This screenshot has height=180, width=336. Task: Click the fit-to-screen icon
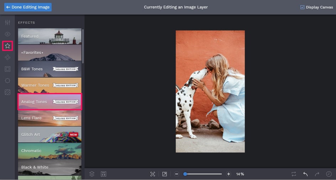point(153,174)
